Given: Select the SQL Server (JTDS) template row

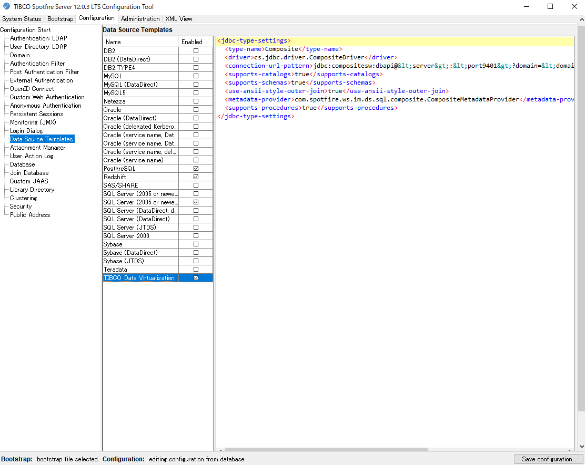Looking at the screenshot, I should click(x=158, y=228).
